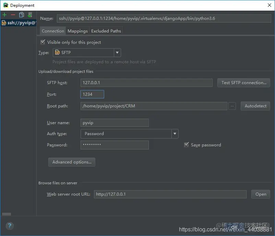Click the User name field

[115, 123]
